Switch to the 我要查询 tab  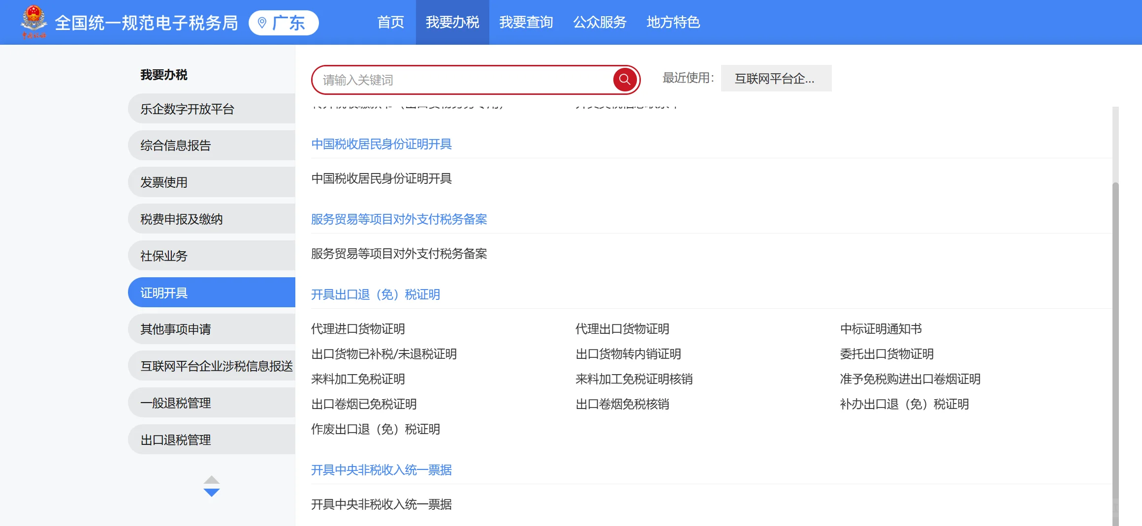point(526,22)
